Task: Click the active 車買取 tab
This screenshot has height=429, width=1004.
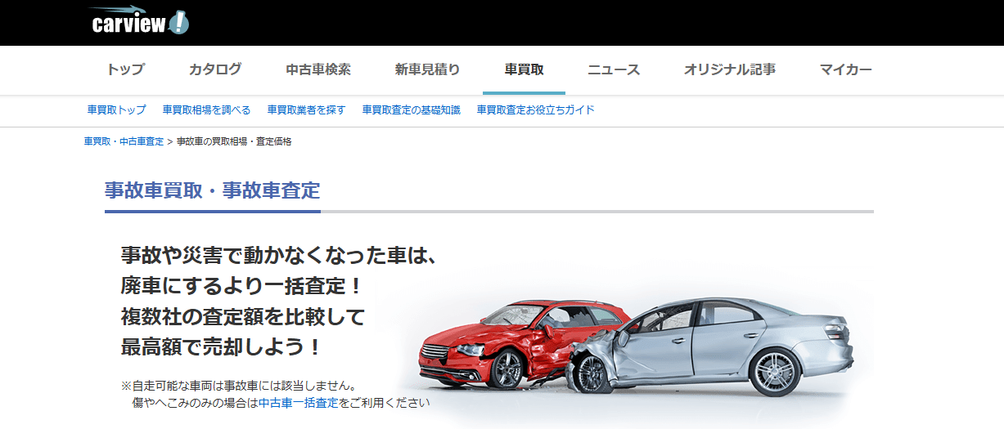Action: pos(524,69)
